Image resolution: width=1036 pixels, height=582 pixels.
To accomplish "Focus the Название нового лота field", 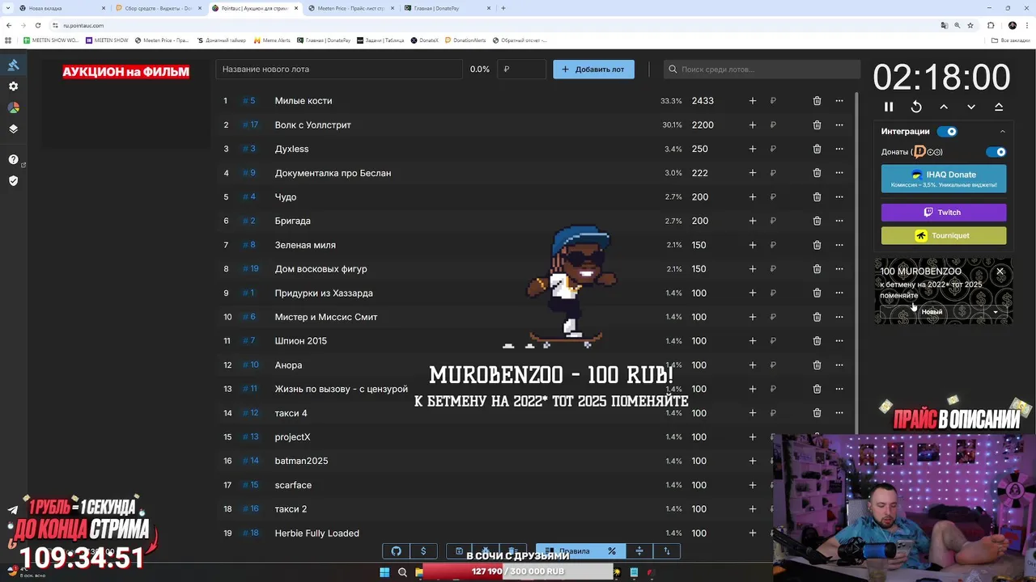I will 339,70.
